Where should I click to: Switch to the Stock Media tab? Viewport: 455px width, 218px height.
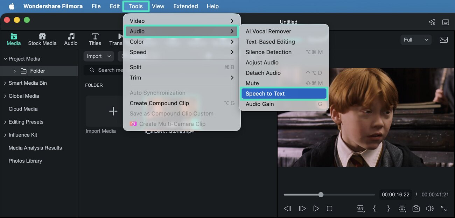click(x=42, y=40)
